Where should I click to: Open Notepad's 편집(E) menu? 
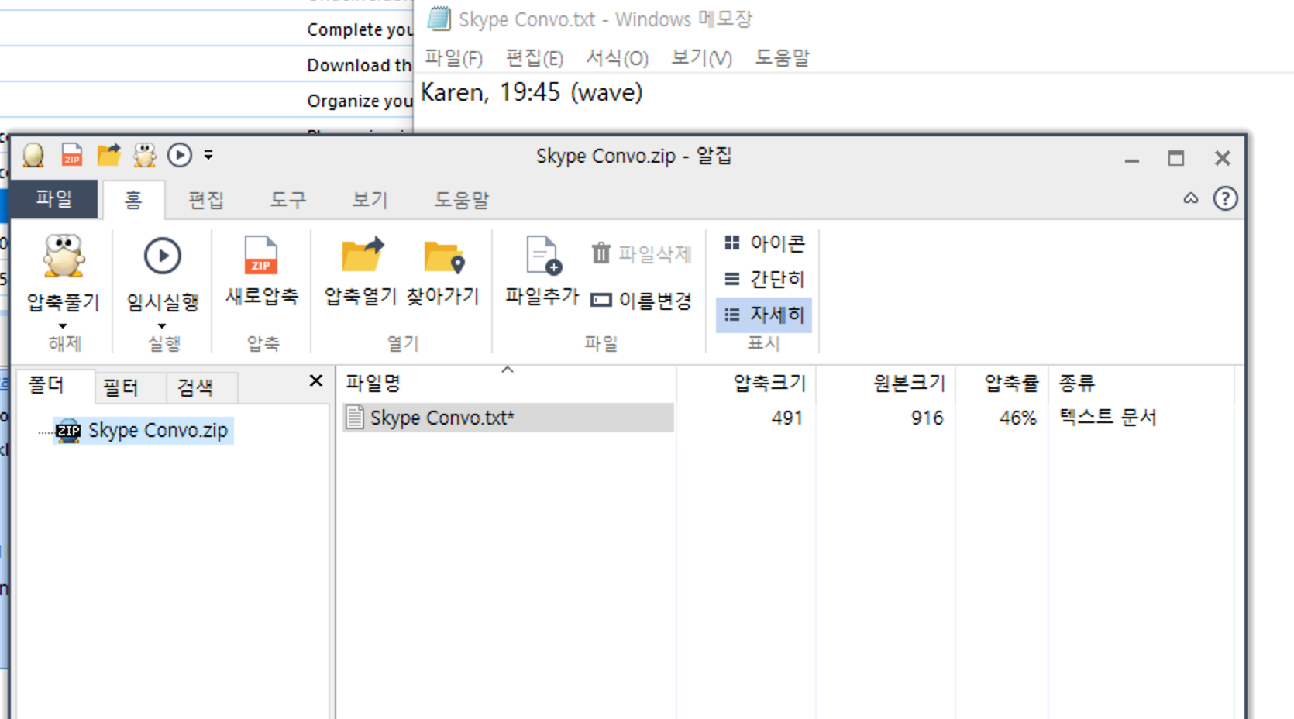click(x=535, y=58)
